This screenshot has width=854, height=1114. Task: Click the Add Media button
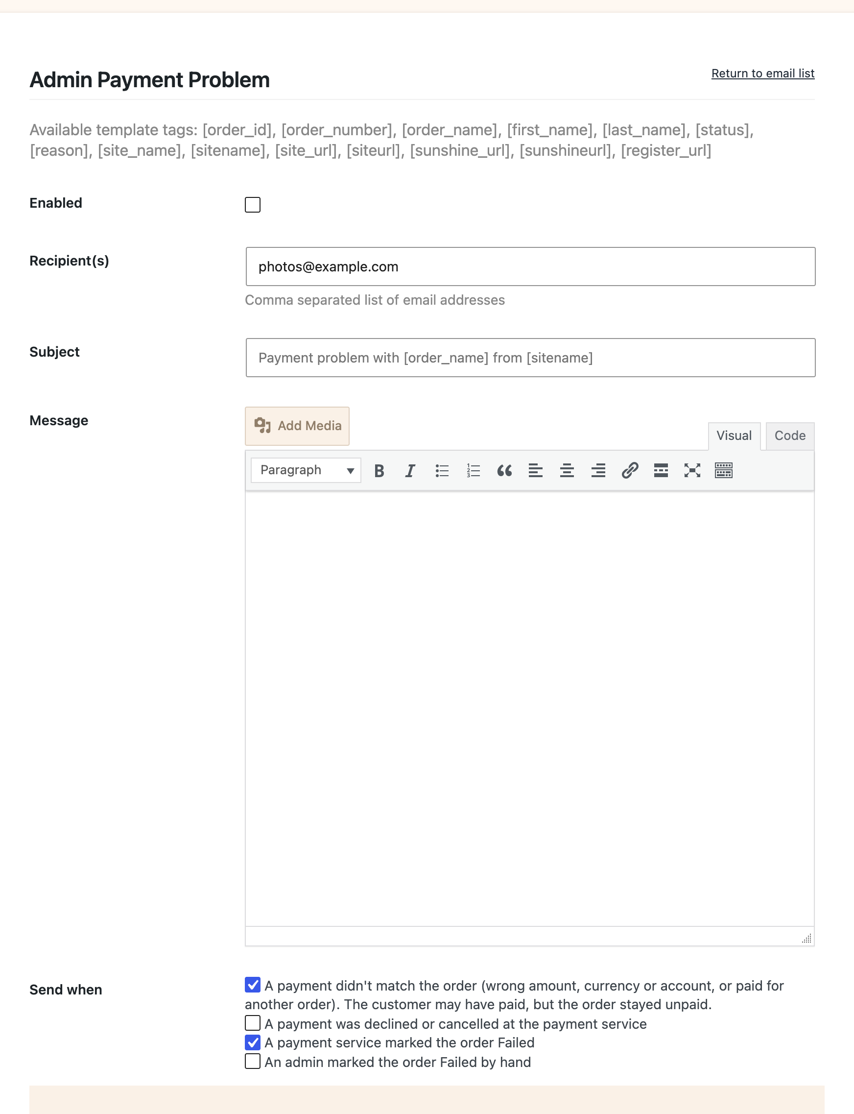297,426
